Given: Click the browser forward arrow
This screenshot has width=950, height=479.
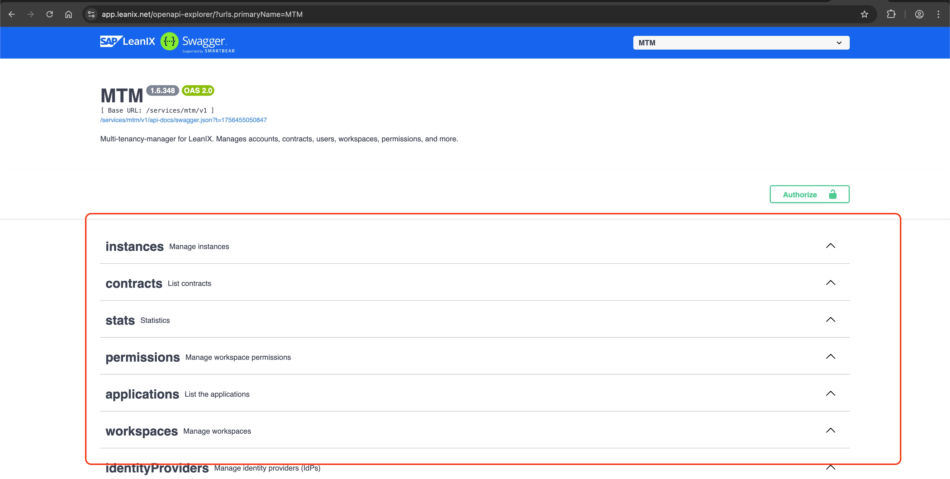Looking at the screenshot, I should [31, 15].
